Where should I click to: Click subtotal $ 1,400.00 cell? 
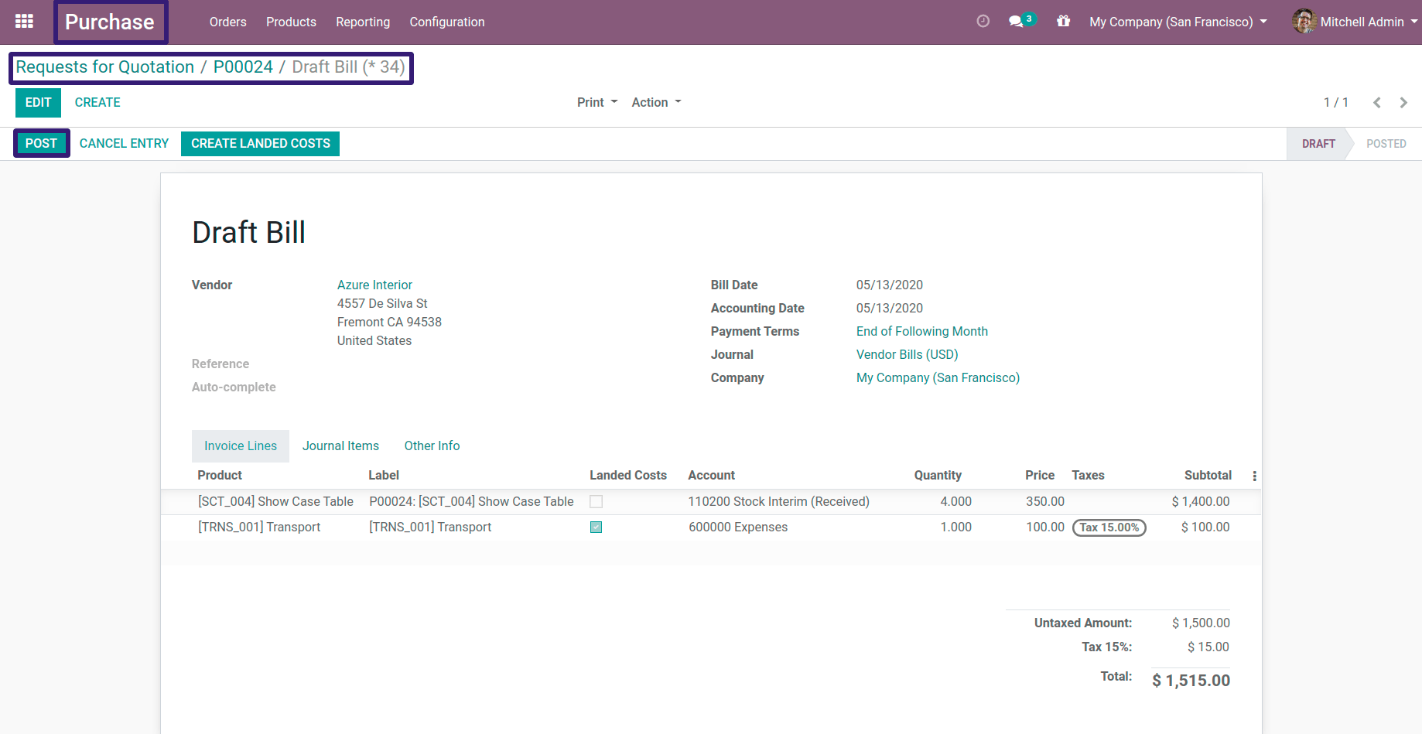pyautogui.click(x=1201, y=502)
